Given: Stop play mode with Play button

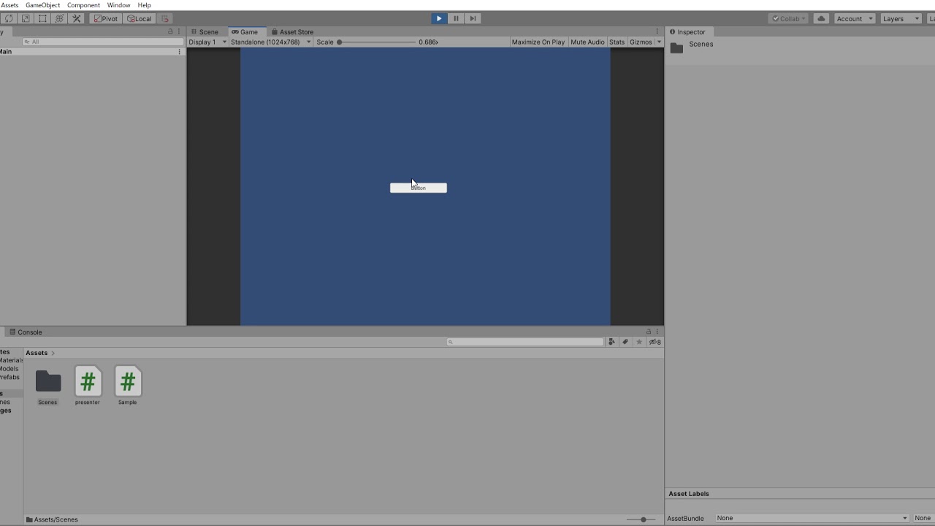Looking at the screenshot, I should tap(439, 18).
